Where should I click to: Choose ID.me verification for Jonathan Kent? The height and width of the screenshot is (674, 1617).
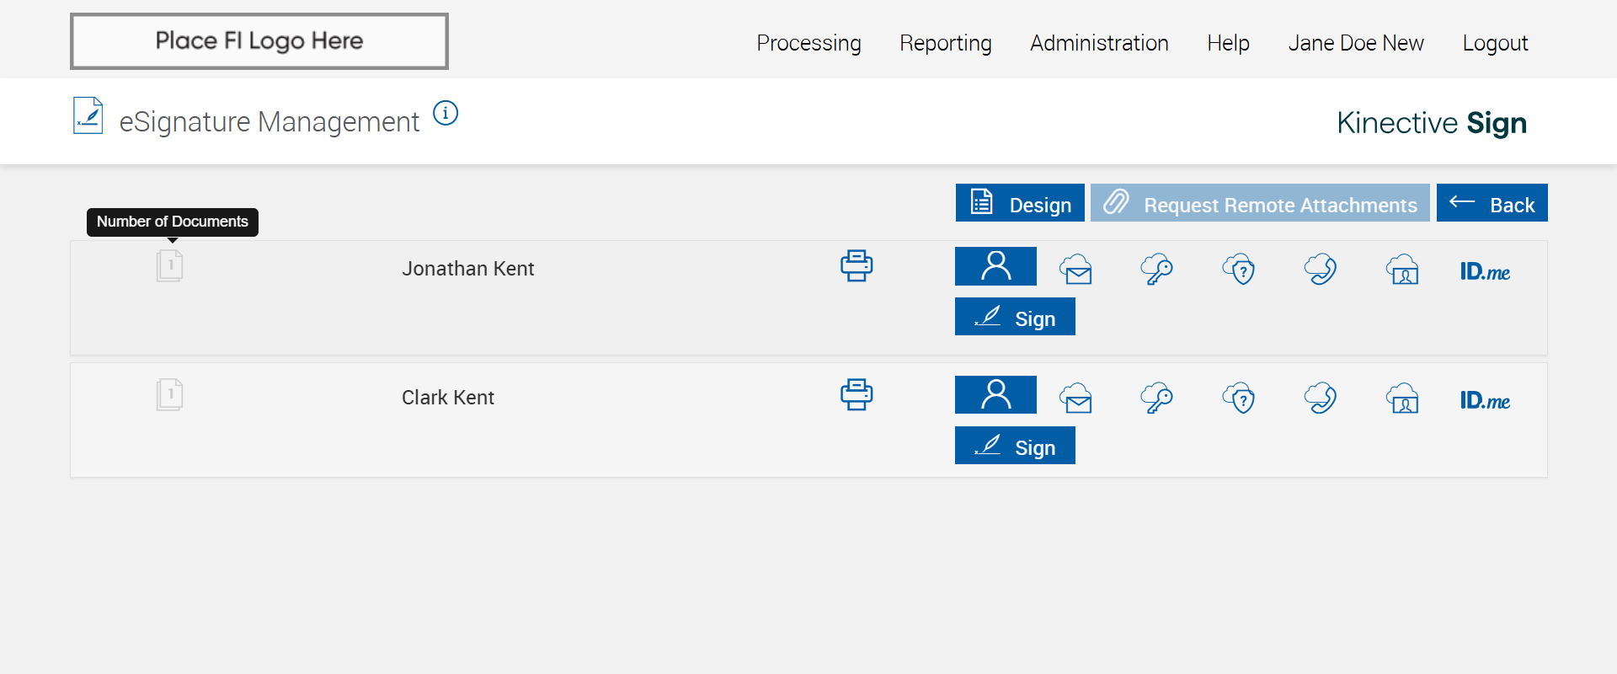pyautogui.click(x=1485, y=271)
